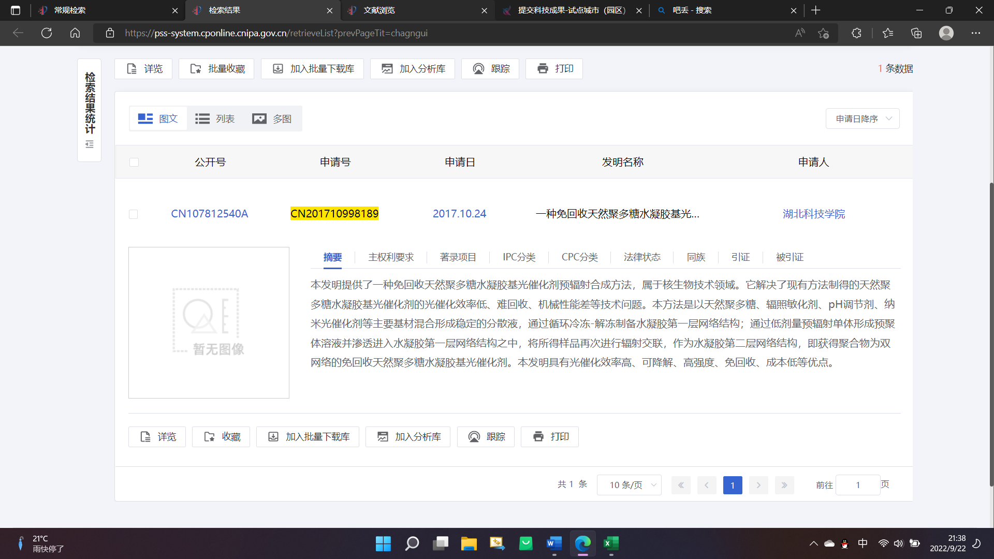
Task: Open the 10 条/页 page size dropdown
Action: (629, 485)
